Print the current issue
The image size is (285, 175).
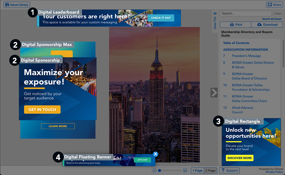tap(235, 25)
